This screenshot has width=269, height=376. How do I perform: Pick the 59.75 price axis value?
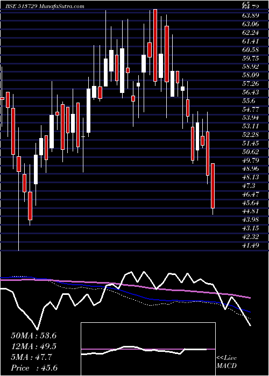pos(251,59)
